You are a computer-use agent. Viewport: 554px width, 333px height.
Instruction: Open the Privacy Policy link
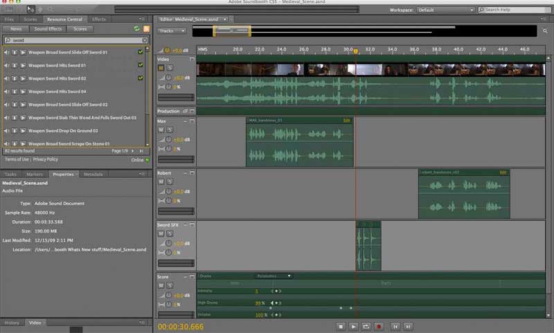(46, 159)
